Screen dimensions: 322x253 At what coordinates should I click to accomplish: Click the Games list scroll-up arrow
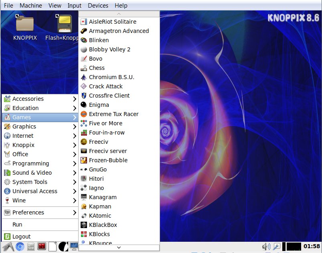coord(119,14)
